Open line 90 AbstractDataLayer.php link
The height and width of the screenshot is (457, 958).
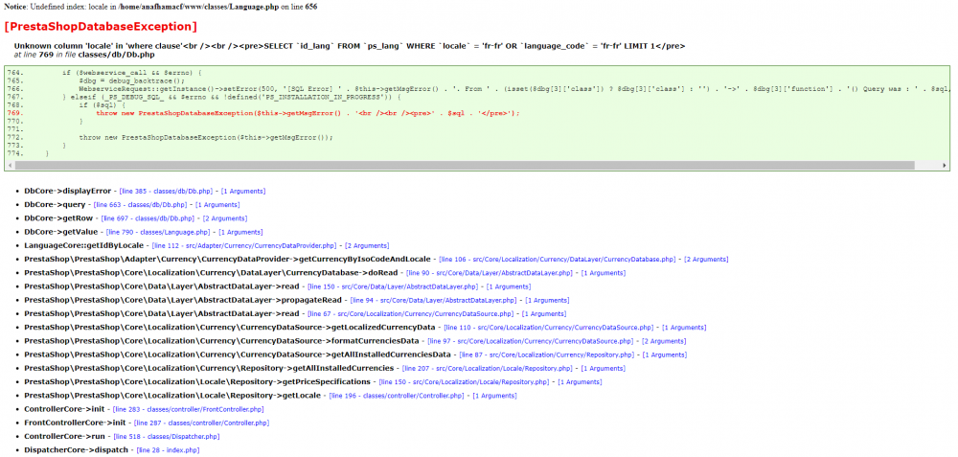click(490, 272)
